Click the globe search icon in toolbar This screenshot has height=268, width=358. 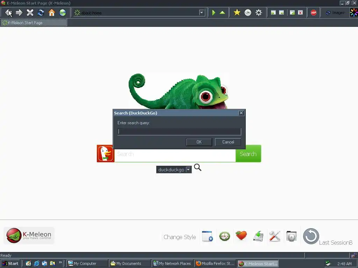click(x=63, y=13)
